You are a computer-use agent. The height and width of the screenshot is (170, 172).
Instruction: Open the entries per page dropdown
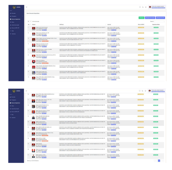[29, 21]
